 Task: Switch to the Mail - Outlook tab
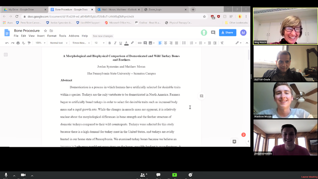pyautogui.click(x=119, y=9)
